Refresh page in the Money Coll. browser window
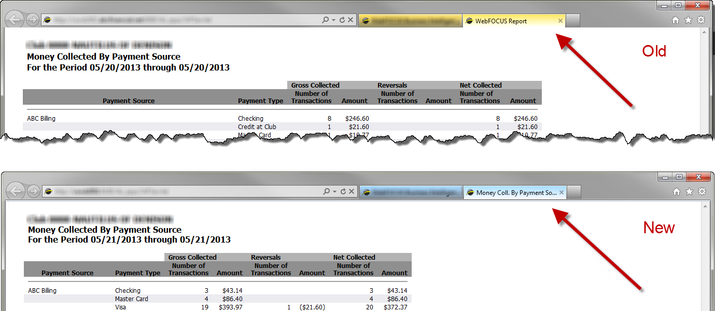The width and height of the screenshot is (715, 311). tap(343, 192)
